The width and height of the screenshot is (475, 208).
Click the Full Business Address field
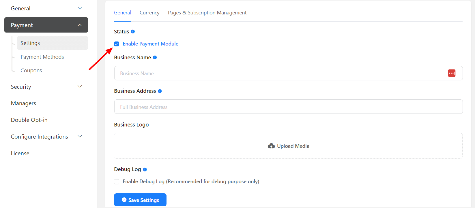tap(288, 107)
